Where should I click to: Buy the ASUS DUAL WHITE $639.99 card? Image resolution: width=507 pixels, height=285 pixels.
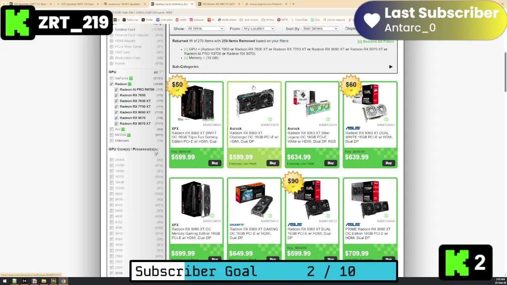pos(388,163)
